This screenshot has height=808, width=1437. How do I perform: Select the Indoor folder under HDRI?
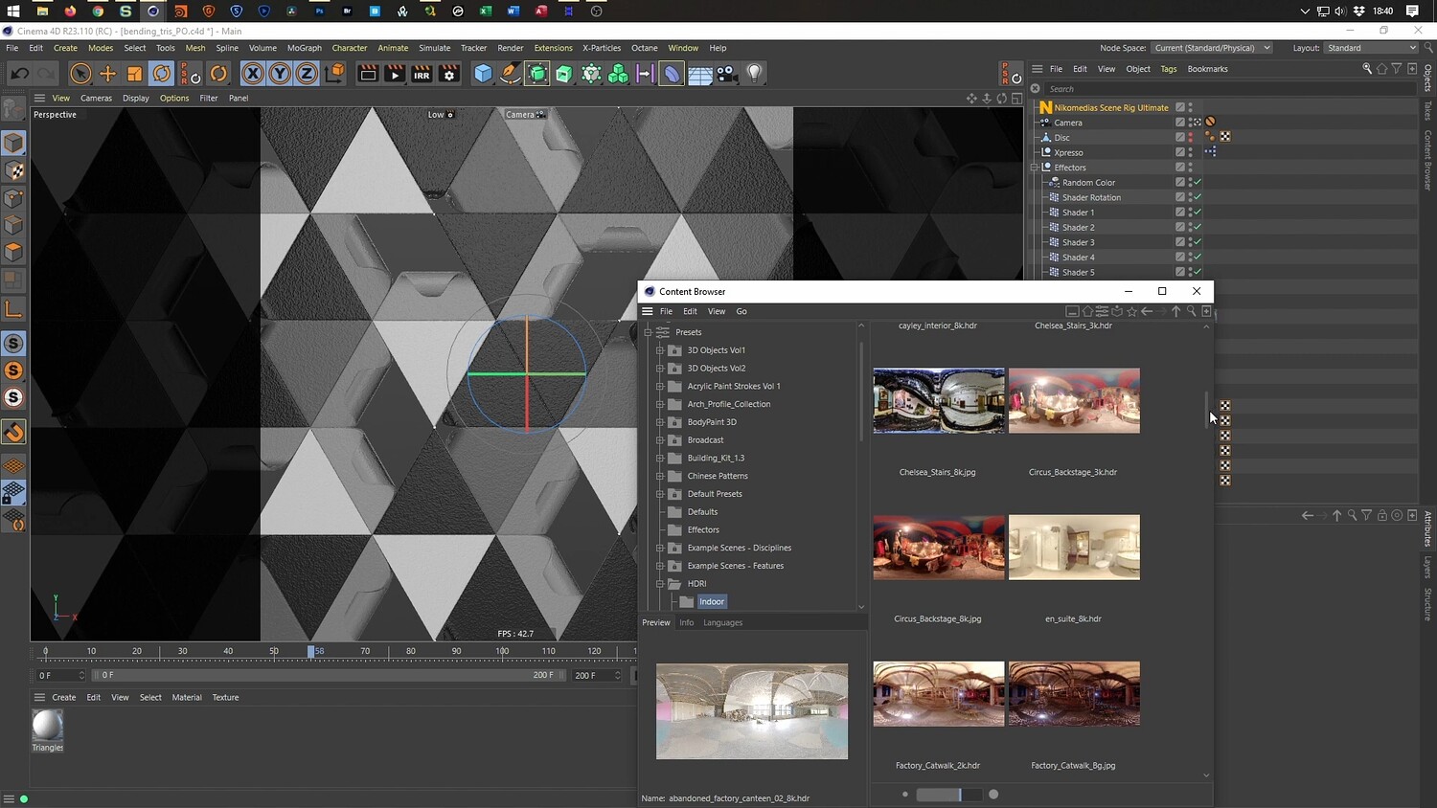click(712, 601)
